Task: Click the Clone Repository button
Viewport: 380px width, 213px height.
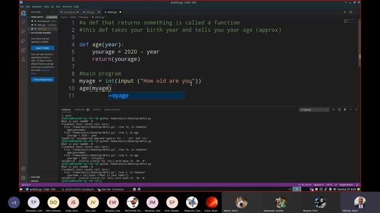Action: (43, 79)
